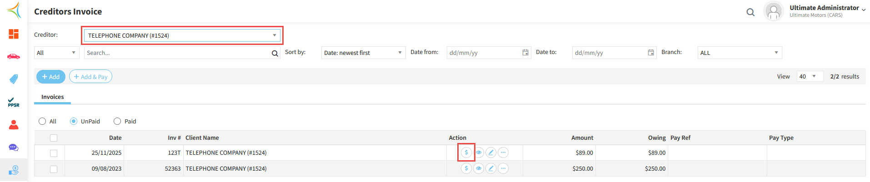Click the pay dollar icon for invoice 123T
This screenshot has height=182, width=870.
[x=466, y=152]
